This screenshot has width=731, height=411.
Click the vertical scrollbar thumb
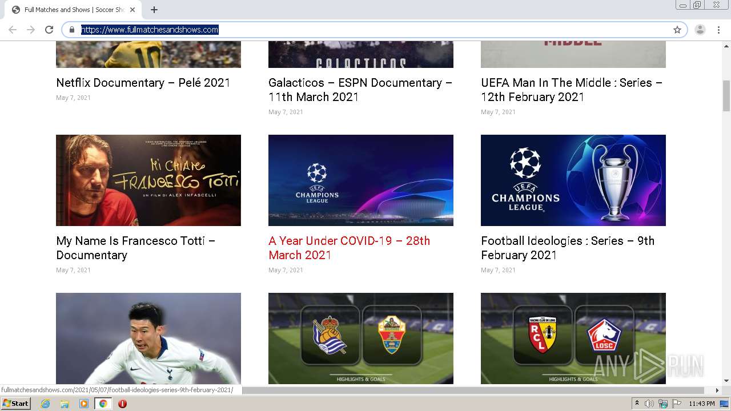(726, 96)
